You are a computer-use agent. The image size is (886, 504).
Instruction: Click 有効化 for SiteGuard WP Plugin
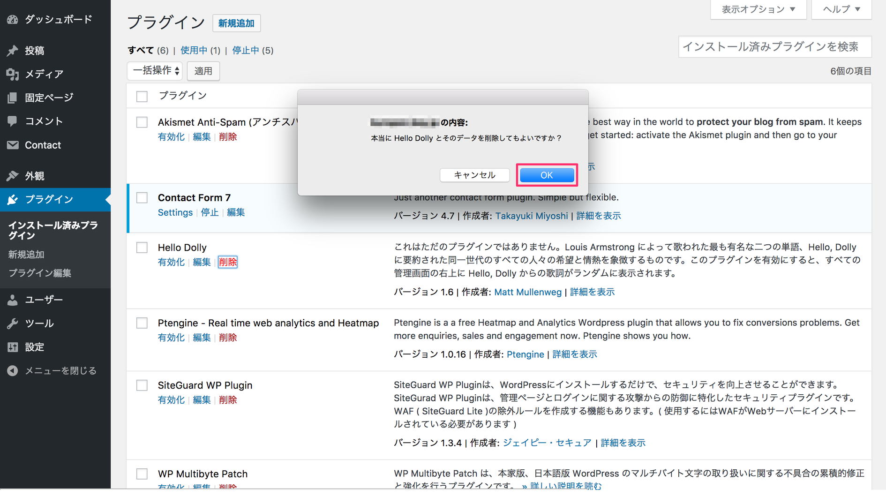[x=171, y=400]
